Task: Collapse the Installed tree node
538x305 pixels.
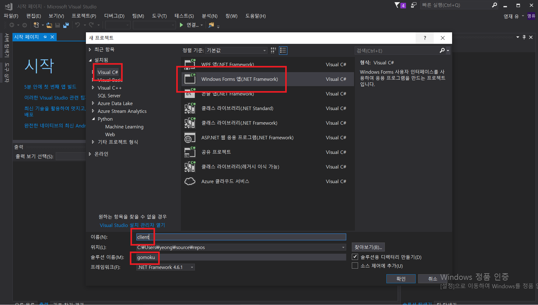Action: tap(90, 60)
